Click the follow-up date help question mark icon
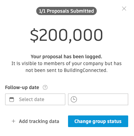 (x=45, y=87)
